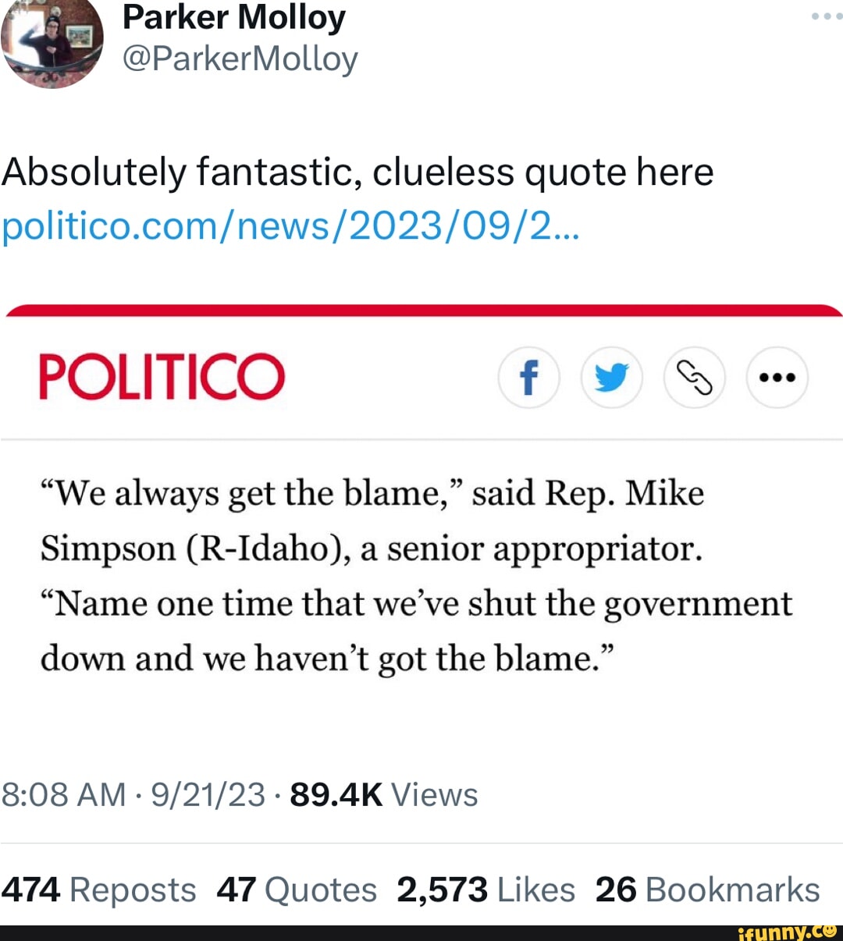Open more sharing options on Politico card

(x=777, y=378)
